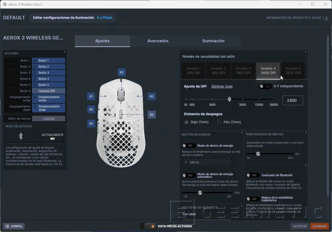Image resolution: width=332 pixels, height=232 pixels.
Task: Select Alto (2mm) lift-off distance
Action: [x=219, y=122]
